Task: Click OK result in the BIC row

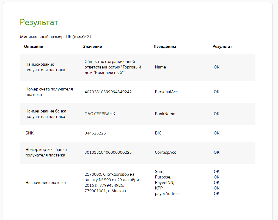Action: 216,133
